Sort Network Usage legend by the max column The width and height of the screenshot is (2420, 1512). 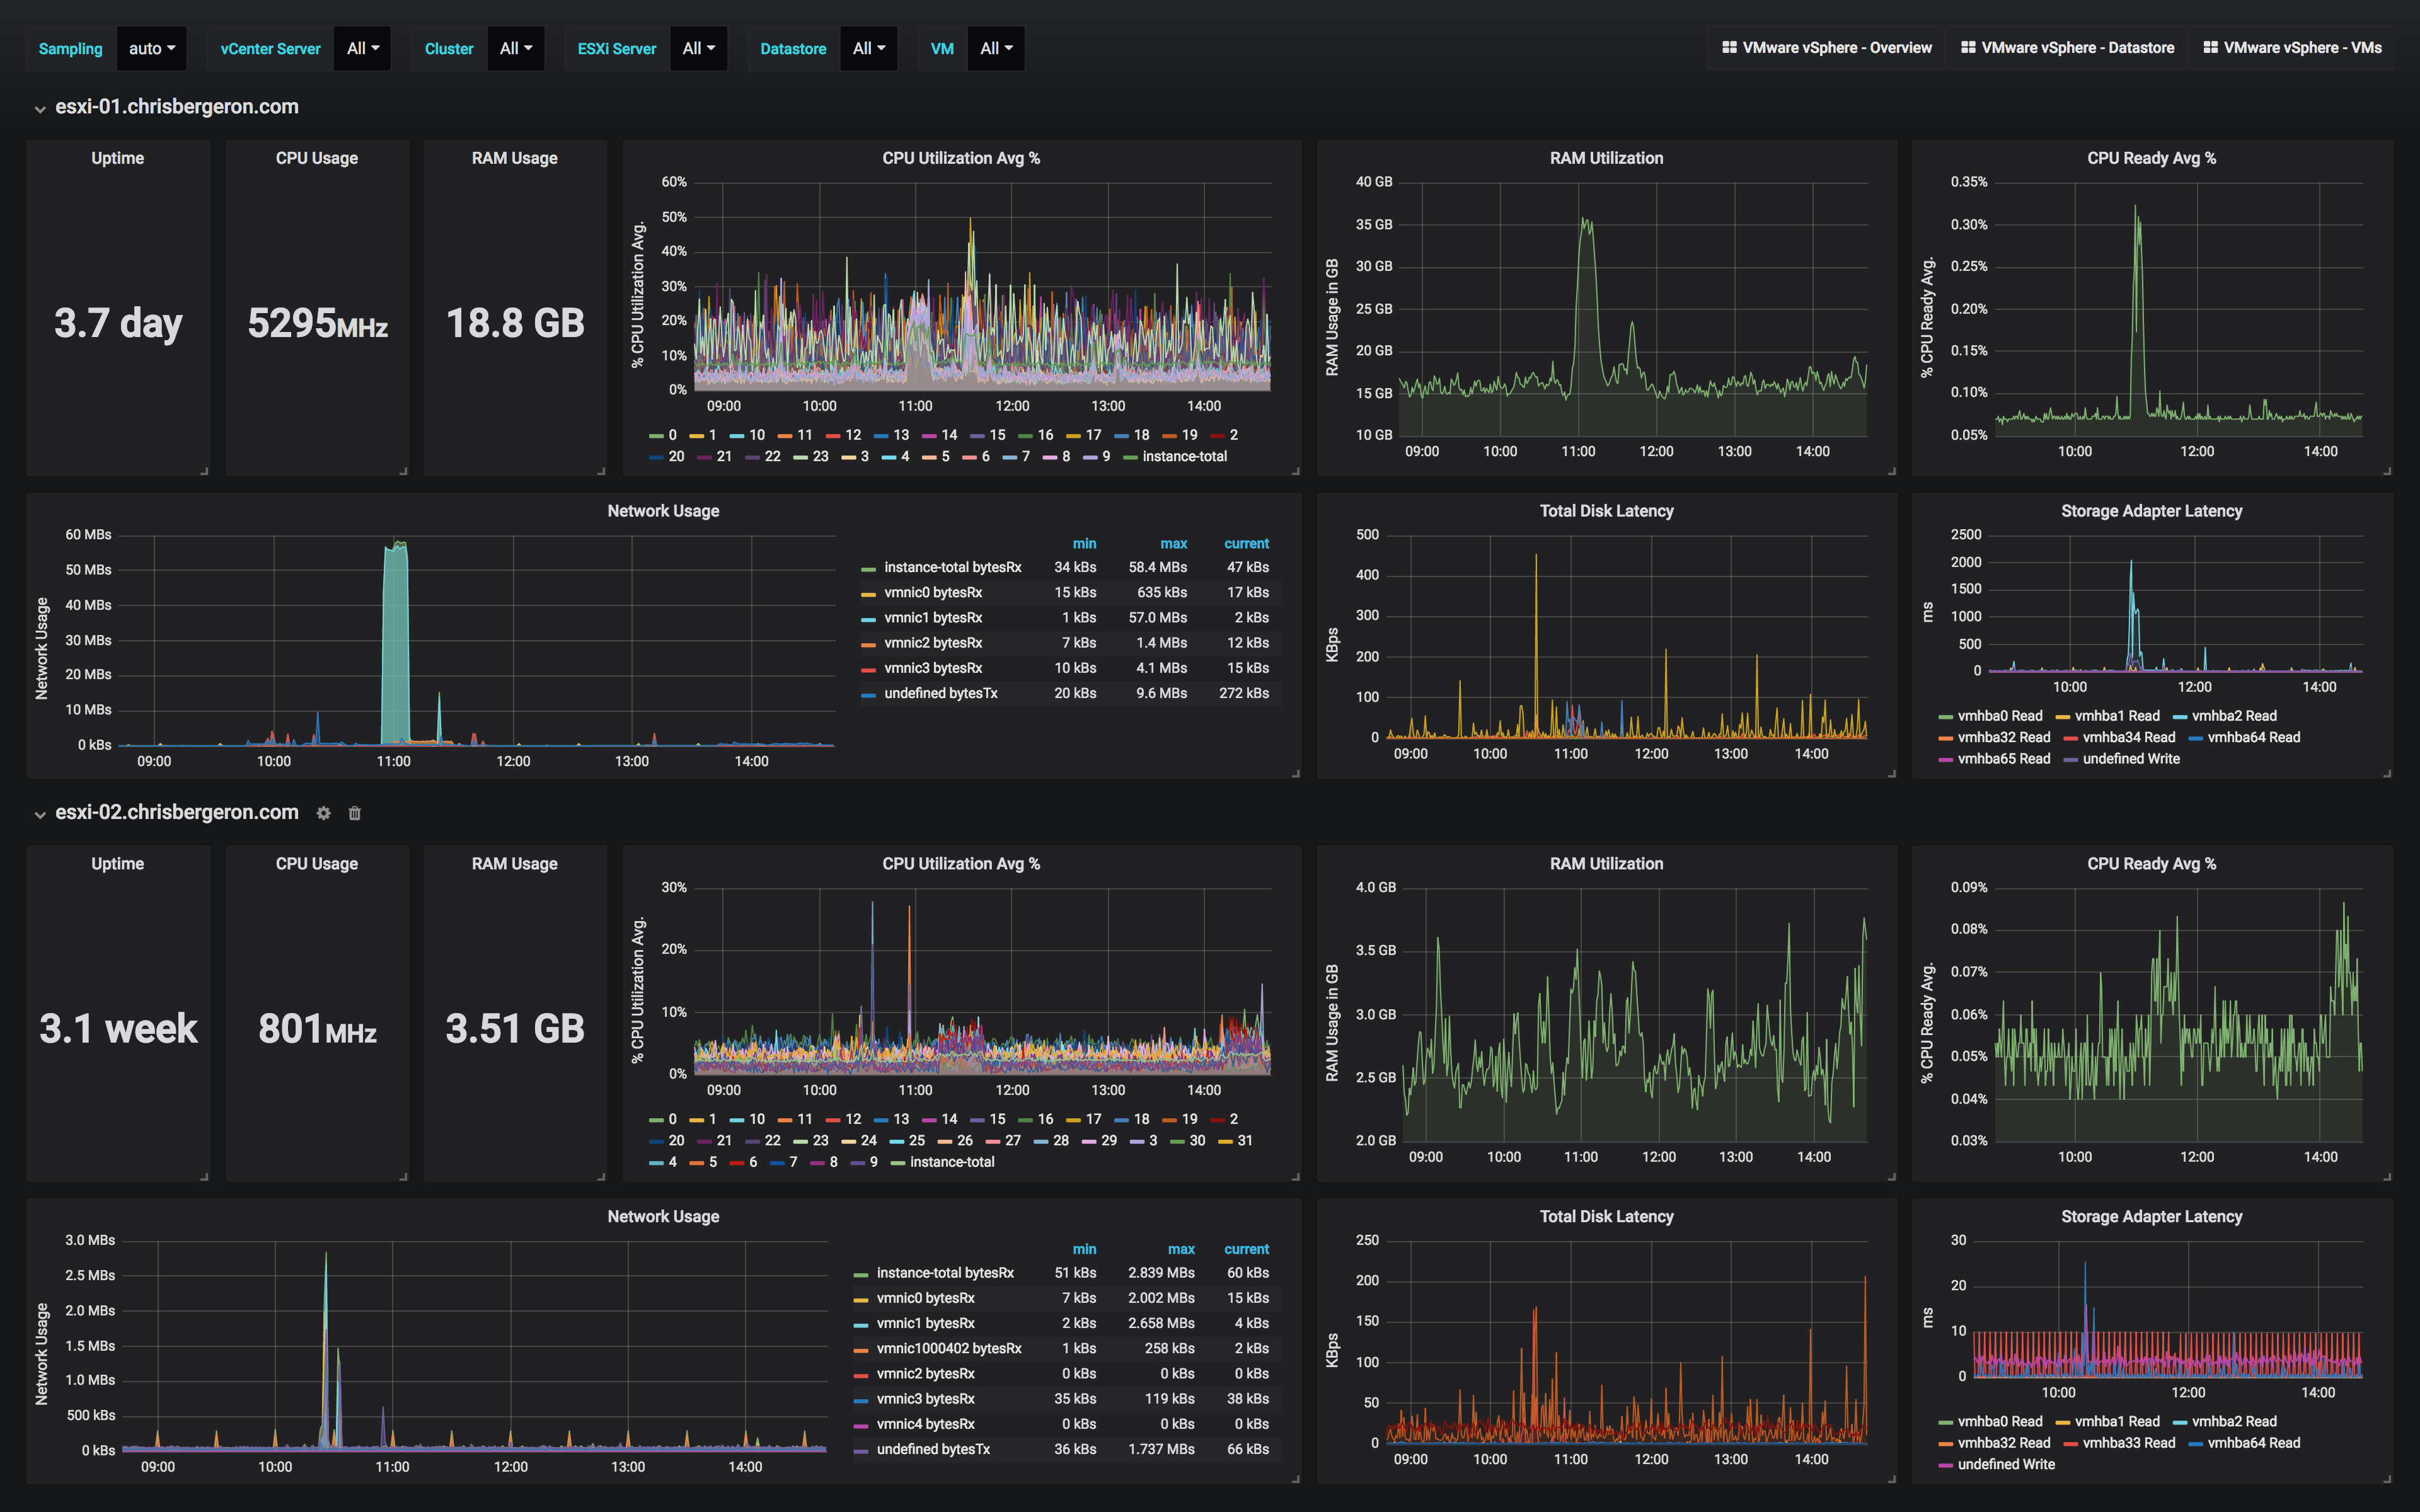pos(1173,543)
